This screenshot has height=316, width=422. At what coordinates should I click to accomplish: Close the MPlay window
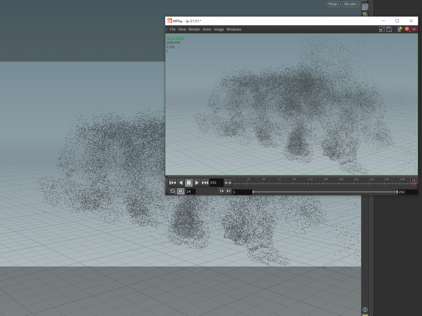click(x=411, y=21)
